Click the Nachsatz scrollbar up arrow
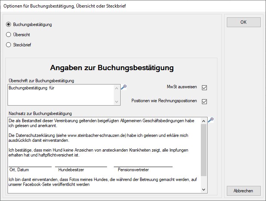This screenshot has width=266, height=201. (204, 120)
